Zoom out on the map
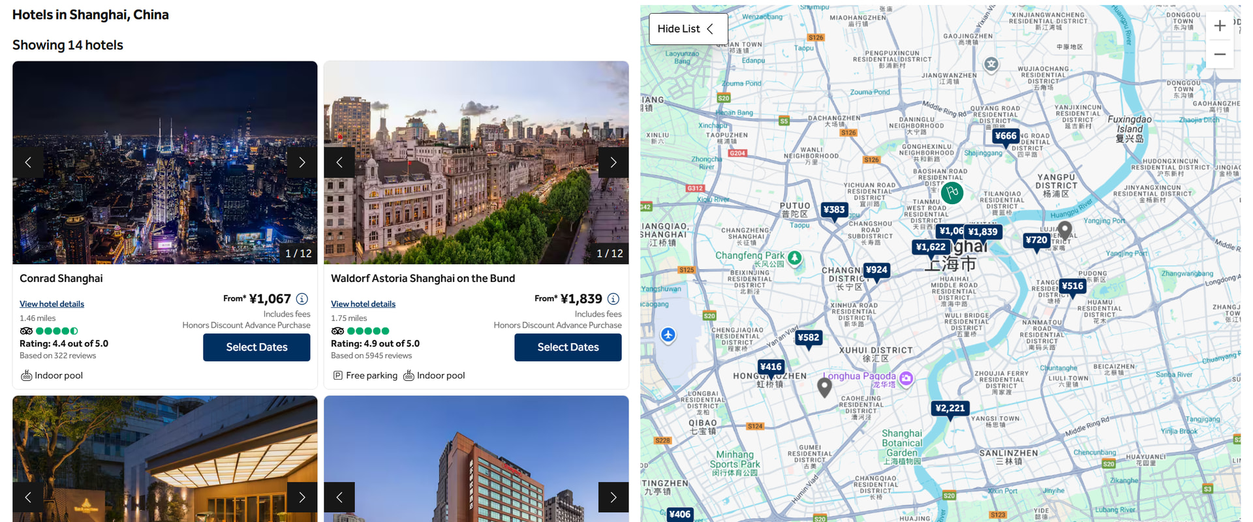 coord(1219,54)
